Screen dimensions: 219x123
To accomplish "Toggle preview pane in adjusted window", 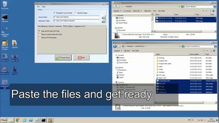I will 210,11.
